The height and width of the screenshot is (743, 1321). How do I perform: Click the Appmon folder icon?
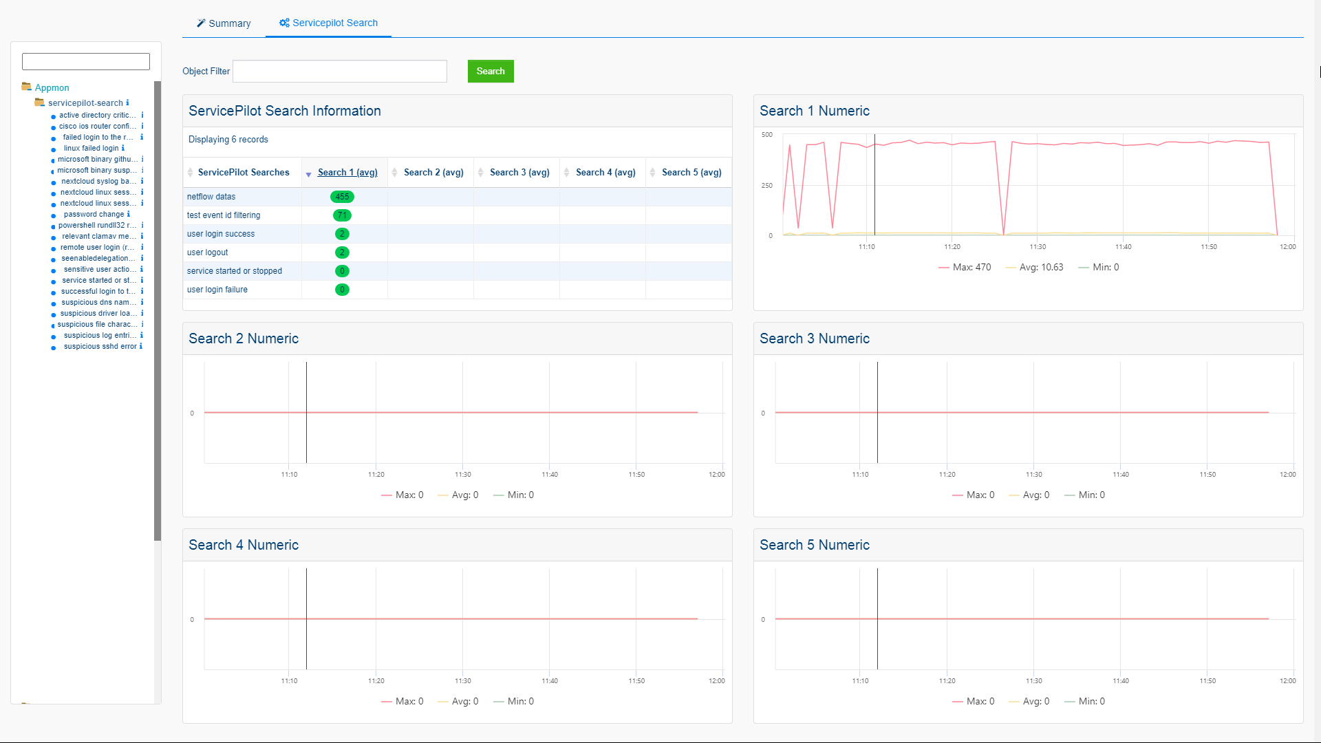26,87
